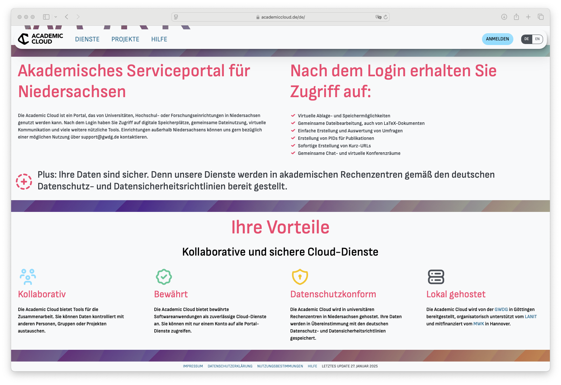Screen dimensions: 561x385
Task: Toggle the Safari sidebar panel
Action: 46,17
